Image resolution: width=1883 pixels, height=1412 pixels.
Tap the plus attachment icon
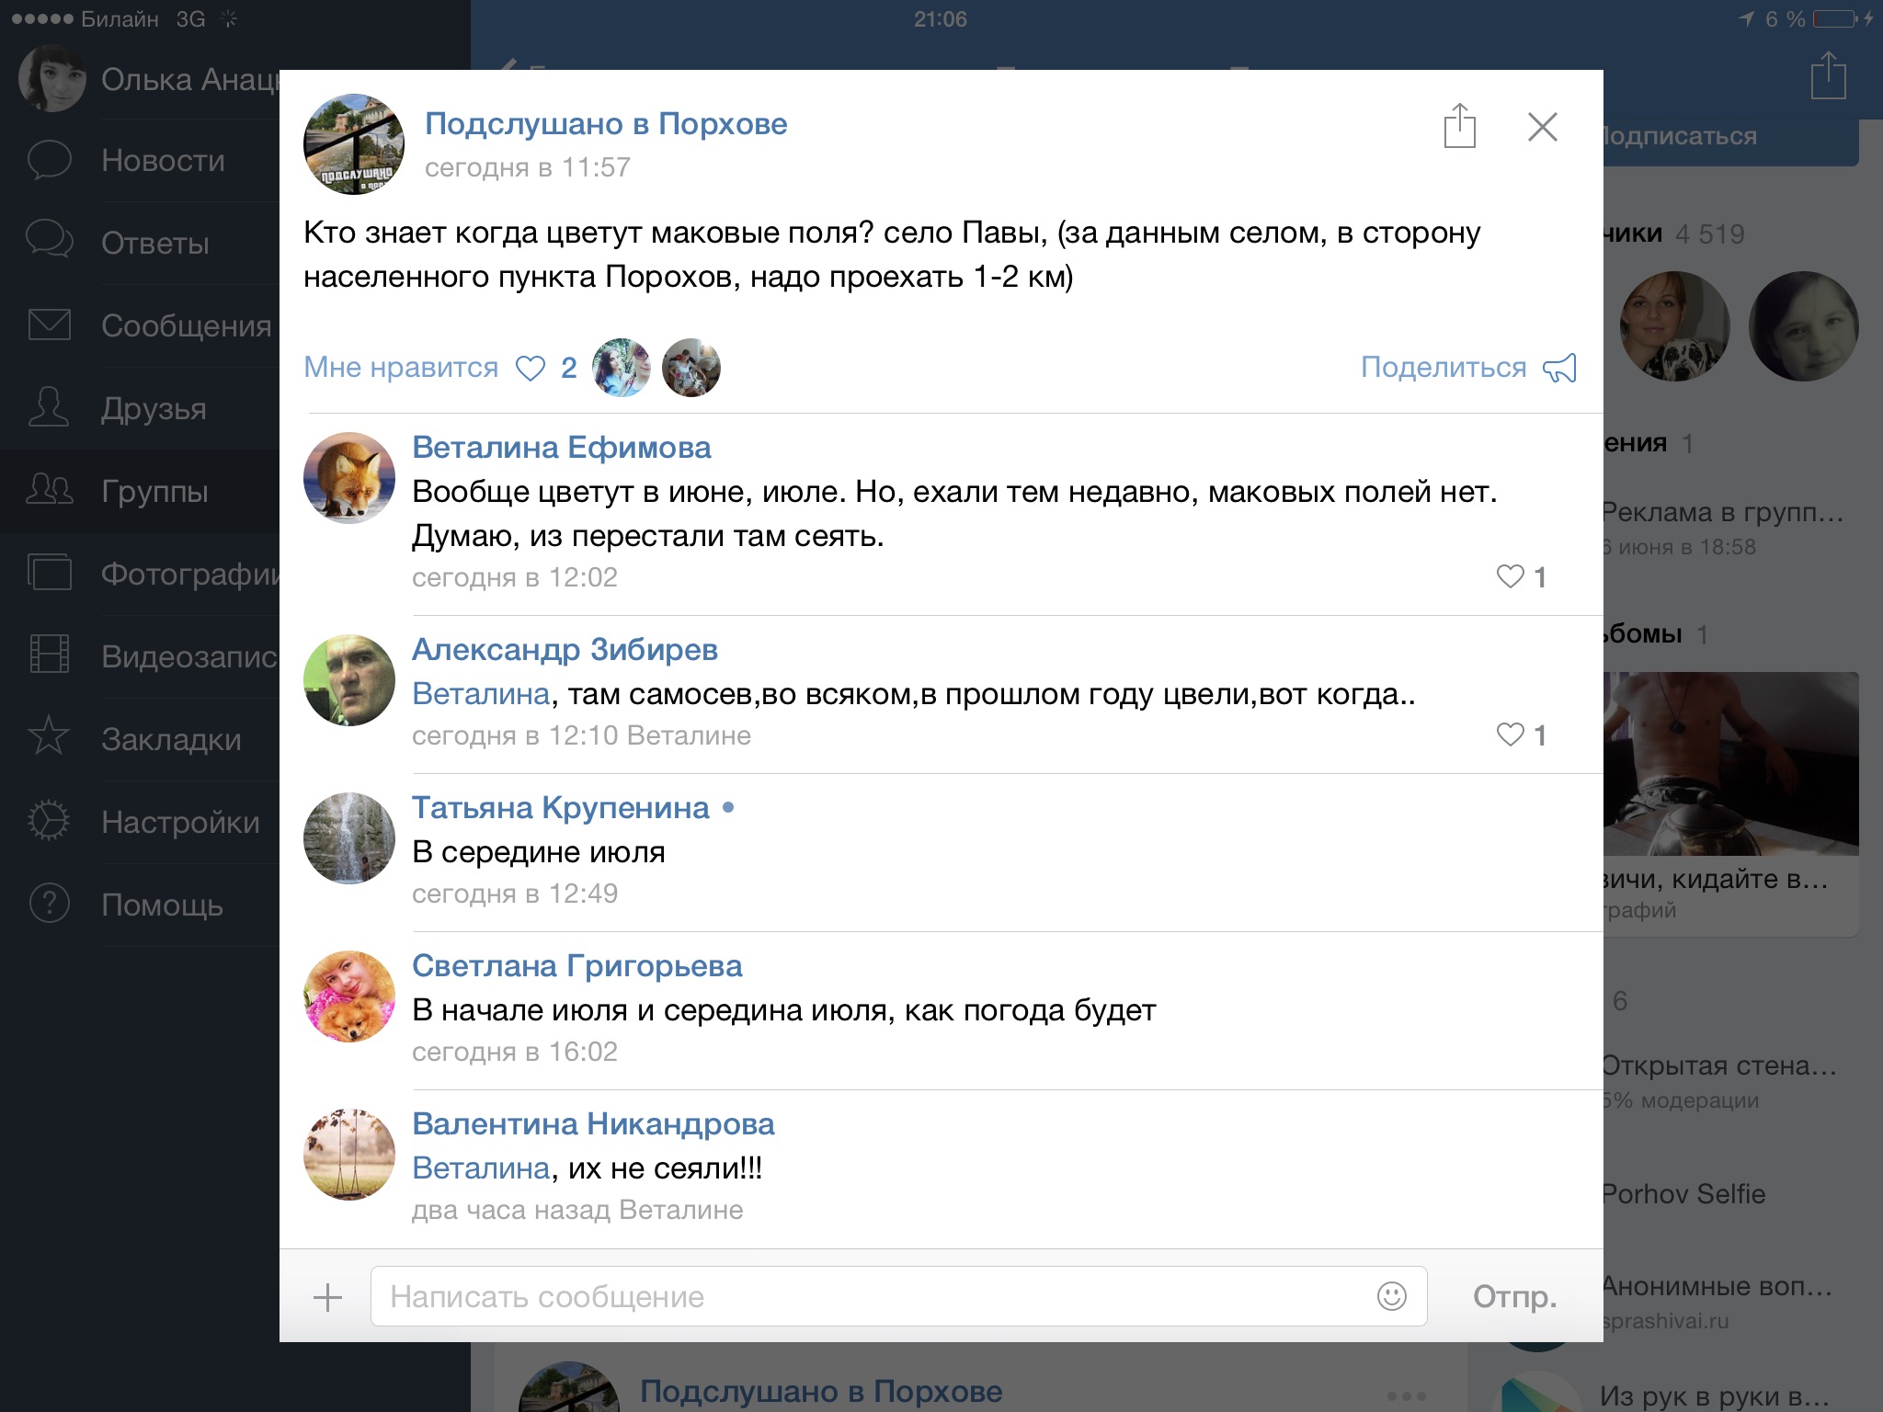[327, 1297]
